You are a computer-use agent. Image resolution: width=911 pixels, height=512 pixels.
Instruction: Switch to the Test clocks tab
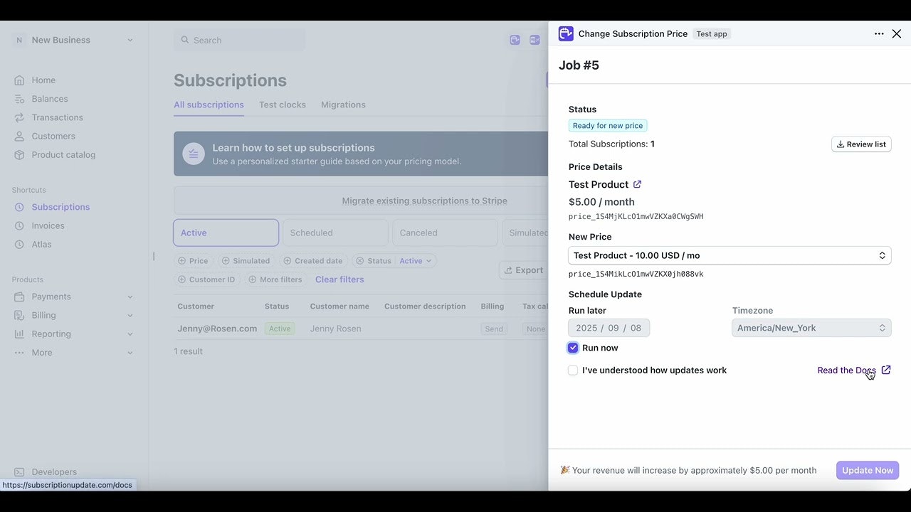pyautogui.click(x=282, y=105)
